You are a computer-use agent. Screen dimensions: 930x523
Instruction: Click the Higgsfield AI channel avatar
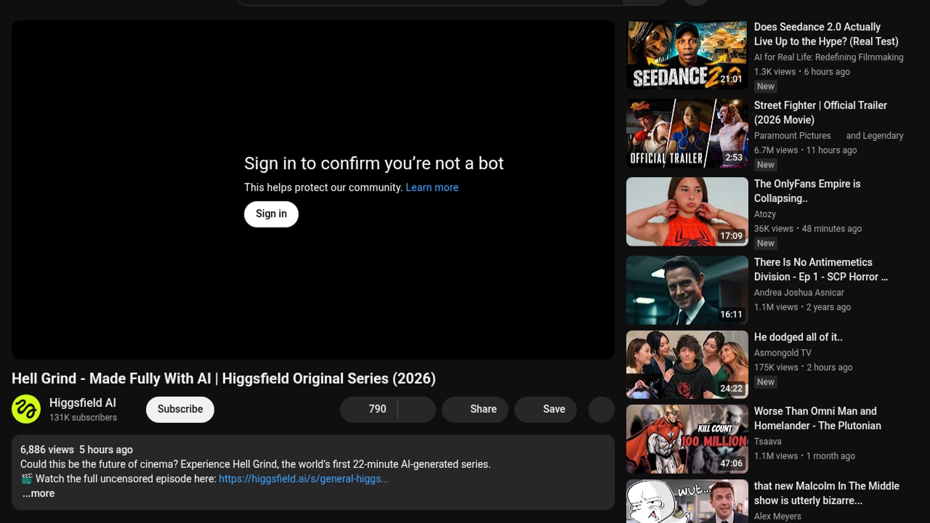point(26,409)
